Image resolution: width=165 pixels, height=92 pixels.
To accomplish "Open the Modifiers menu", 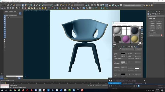I will click(x=31, y=3).
